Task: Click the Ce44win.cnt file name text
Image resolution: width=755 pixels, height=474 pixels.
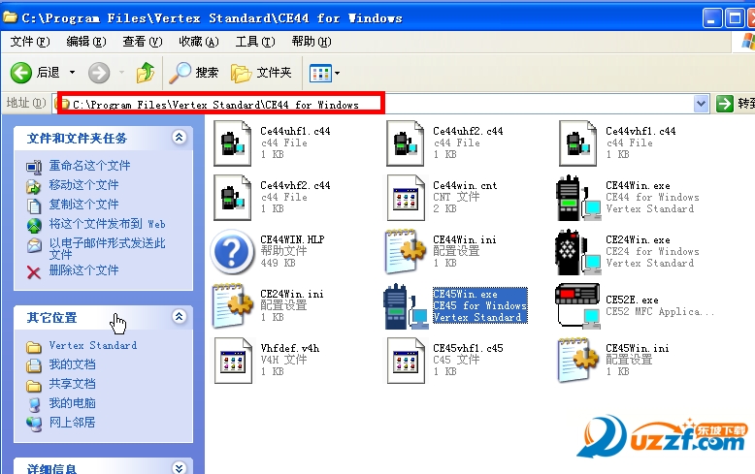Action: coord(465,185)
